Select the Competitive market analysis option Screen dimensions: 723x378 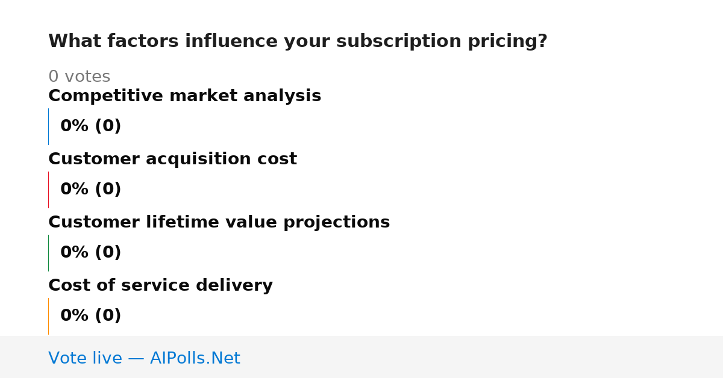[x=184, y=96]
